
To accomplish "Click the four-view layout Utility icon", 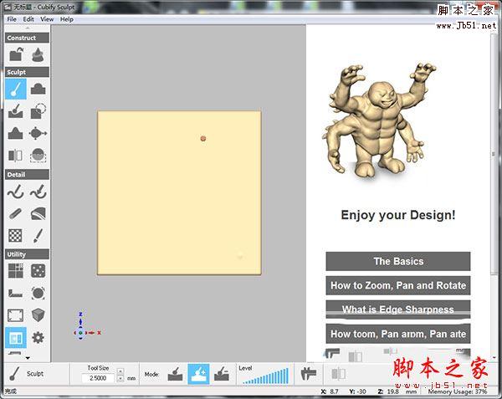I will pos(16,271).
